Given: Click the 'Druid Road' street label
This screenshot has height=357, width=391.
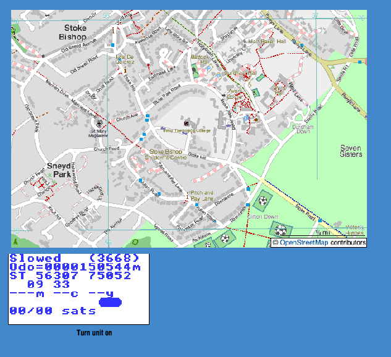Looking at the screenshot, I should pos(105,85).
